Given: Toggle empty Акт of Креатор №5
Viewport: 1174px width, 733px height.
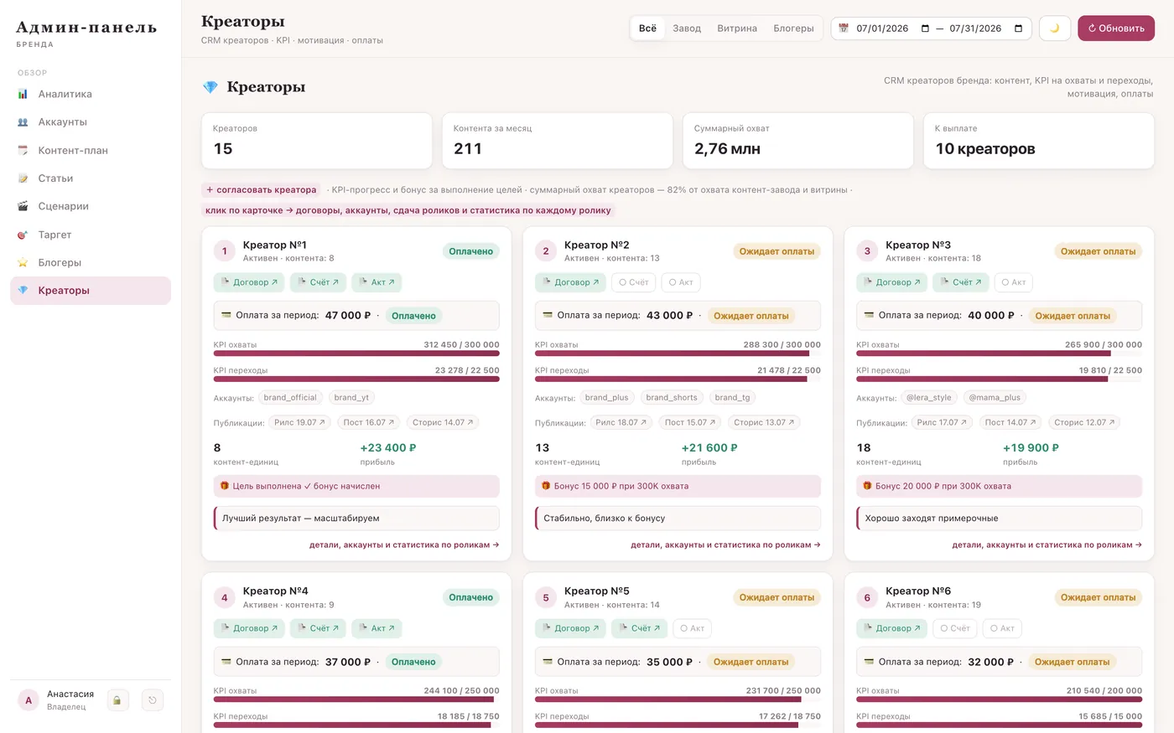Looking at the screenshot, I should click(x=693, y=628).
